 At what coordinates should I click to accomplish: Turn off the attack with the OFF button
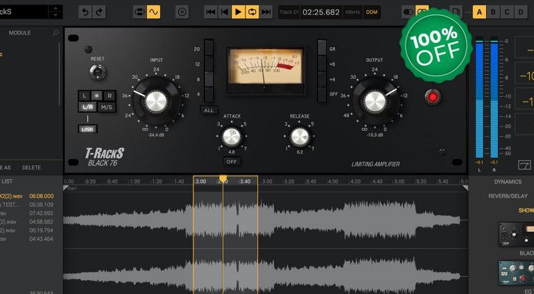coord(232,161)
